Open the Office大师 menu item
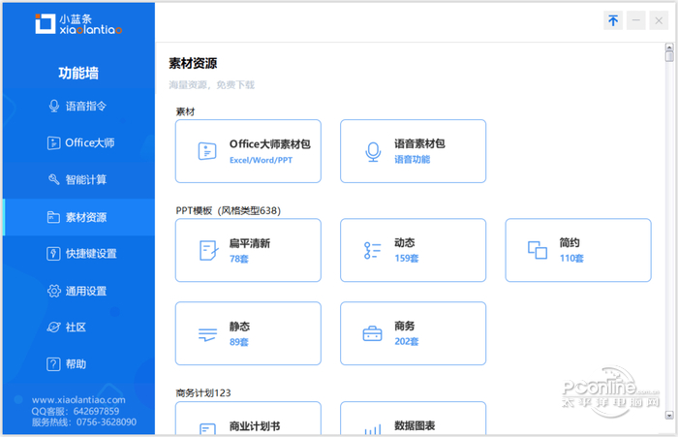678x437 pixels. 78,142
